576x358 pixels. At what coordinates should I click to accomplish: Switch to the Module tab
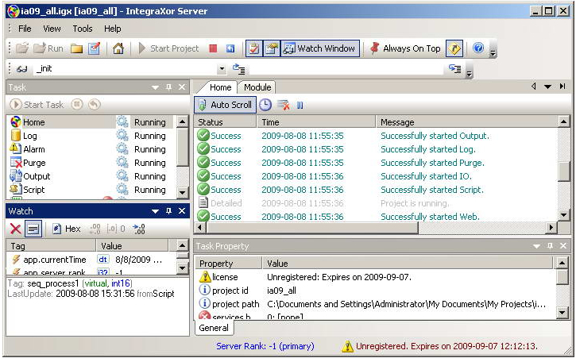tap(257, 87)
